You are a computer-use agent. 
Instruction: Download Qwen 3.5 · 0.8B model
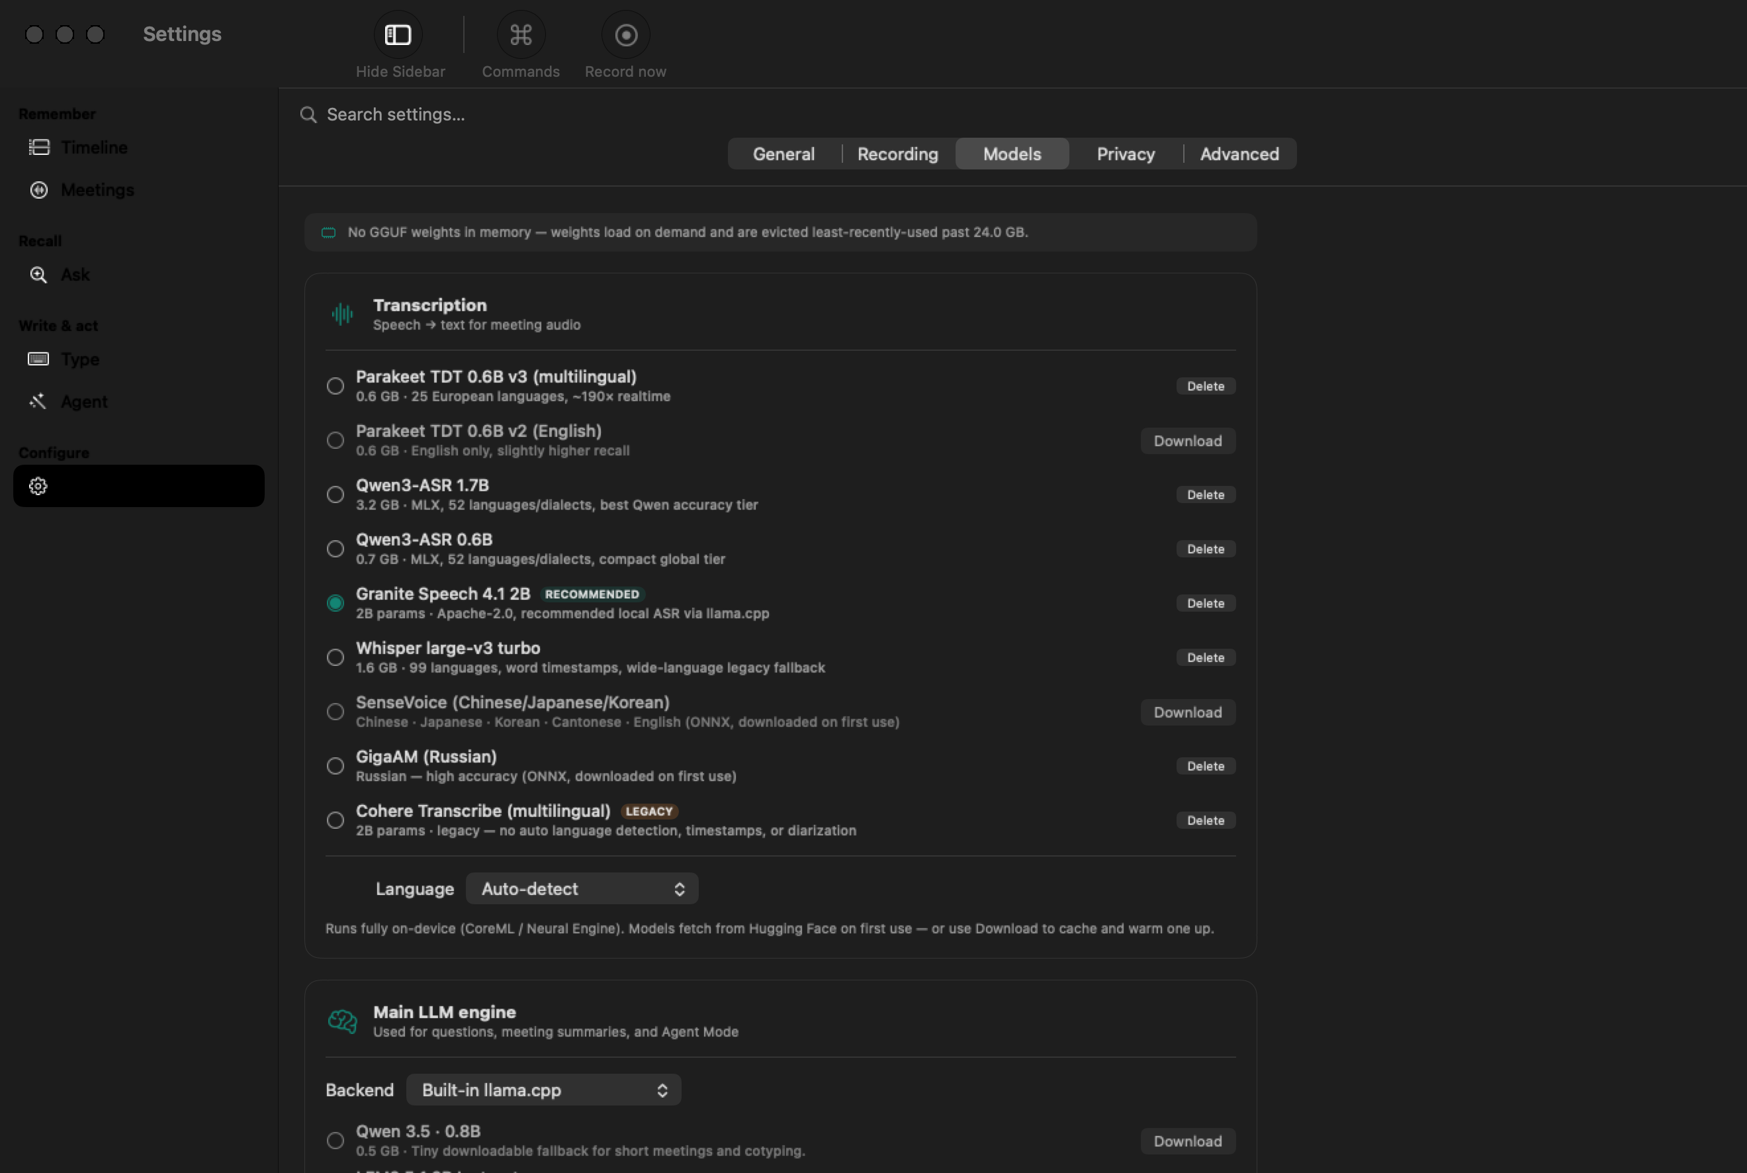click(x=1188, y=1141)
